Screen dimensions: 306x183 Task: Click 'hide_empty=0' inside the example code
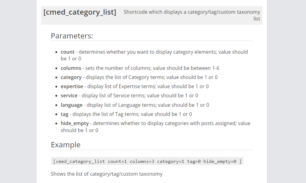tap(220, 161)
